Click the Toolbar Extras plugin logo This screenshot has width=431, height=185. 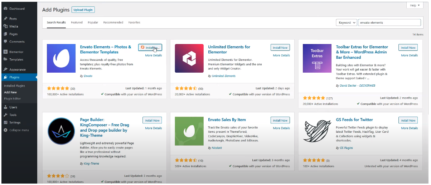coord(317,58)
